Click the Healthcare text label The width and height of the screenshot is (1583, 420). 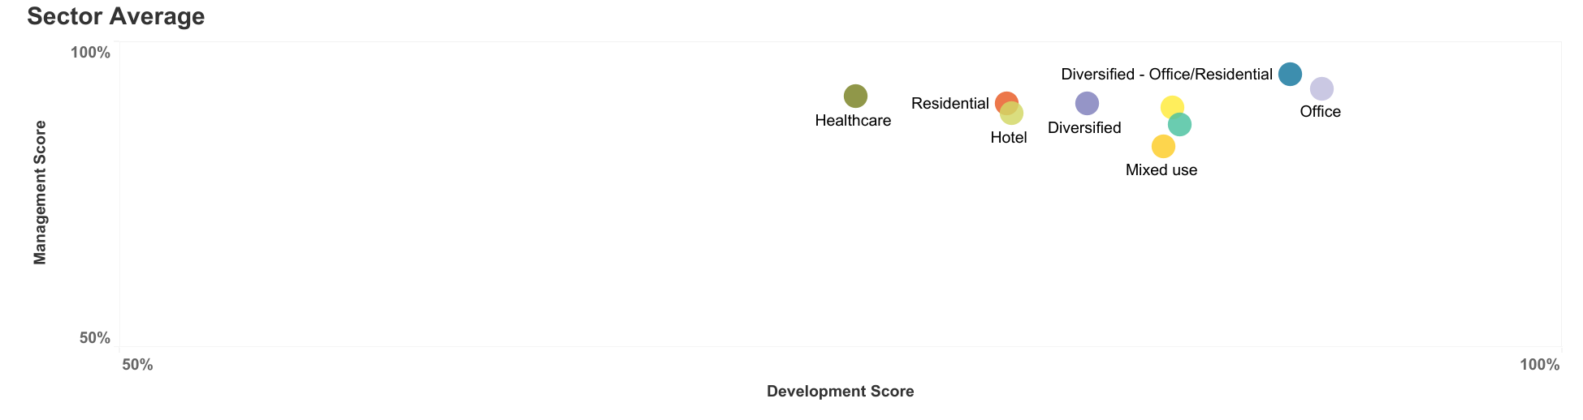pyautogui.click(x=853, y=121)
